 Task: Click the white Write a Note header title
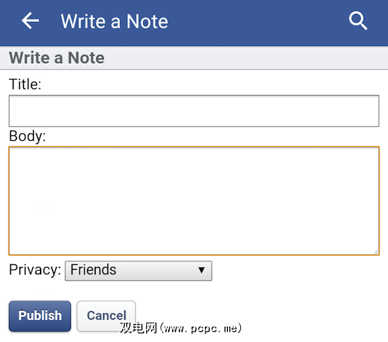114,22
